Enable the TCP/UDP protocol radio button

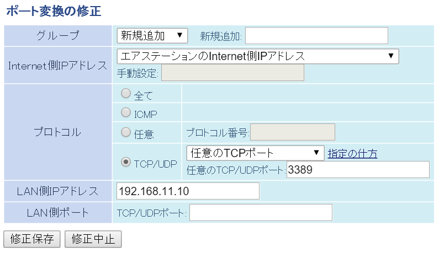126,162
